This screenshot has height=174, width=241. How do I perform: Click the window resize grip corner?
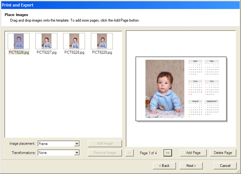pyautogui.click(x=238, y=171)
